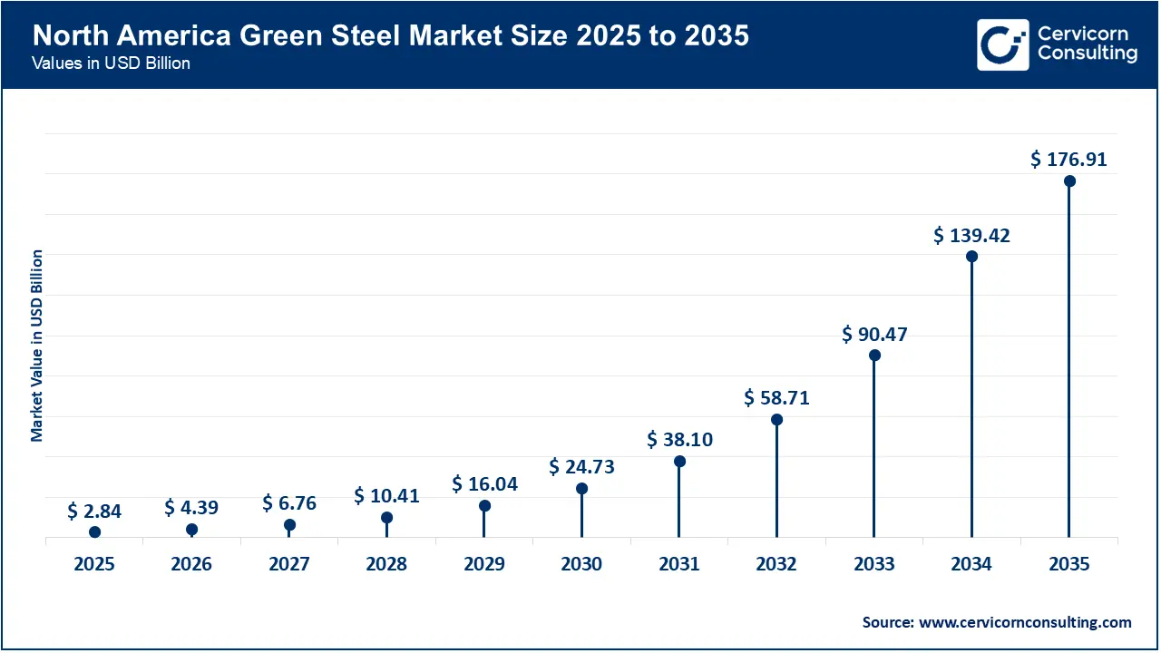Click the '$ 6.76' data label
The image size is (1161, 653).
coord(289,502)
